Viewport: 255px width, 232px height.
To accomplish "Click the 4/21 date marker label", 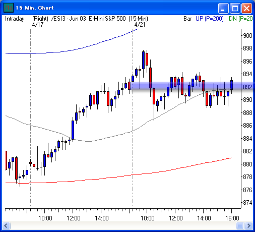I will click(140, 25).
